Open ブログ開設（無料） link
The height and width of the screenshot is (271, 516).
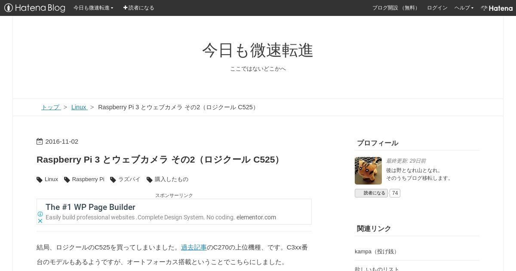click(396, 8)
